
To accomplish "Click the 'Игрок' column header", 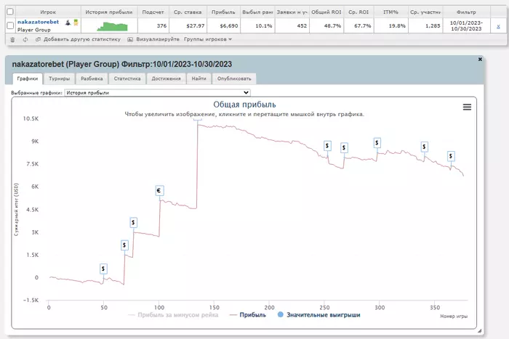I will click(x=48, y=12).
